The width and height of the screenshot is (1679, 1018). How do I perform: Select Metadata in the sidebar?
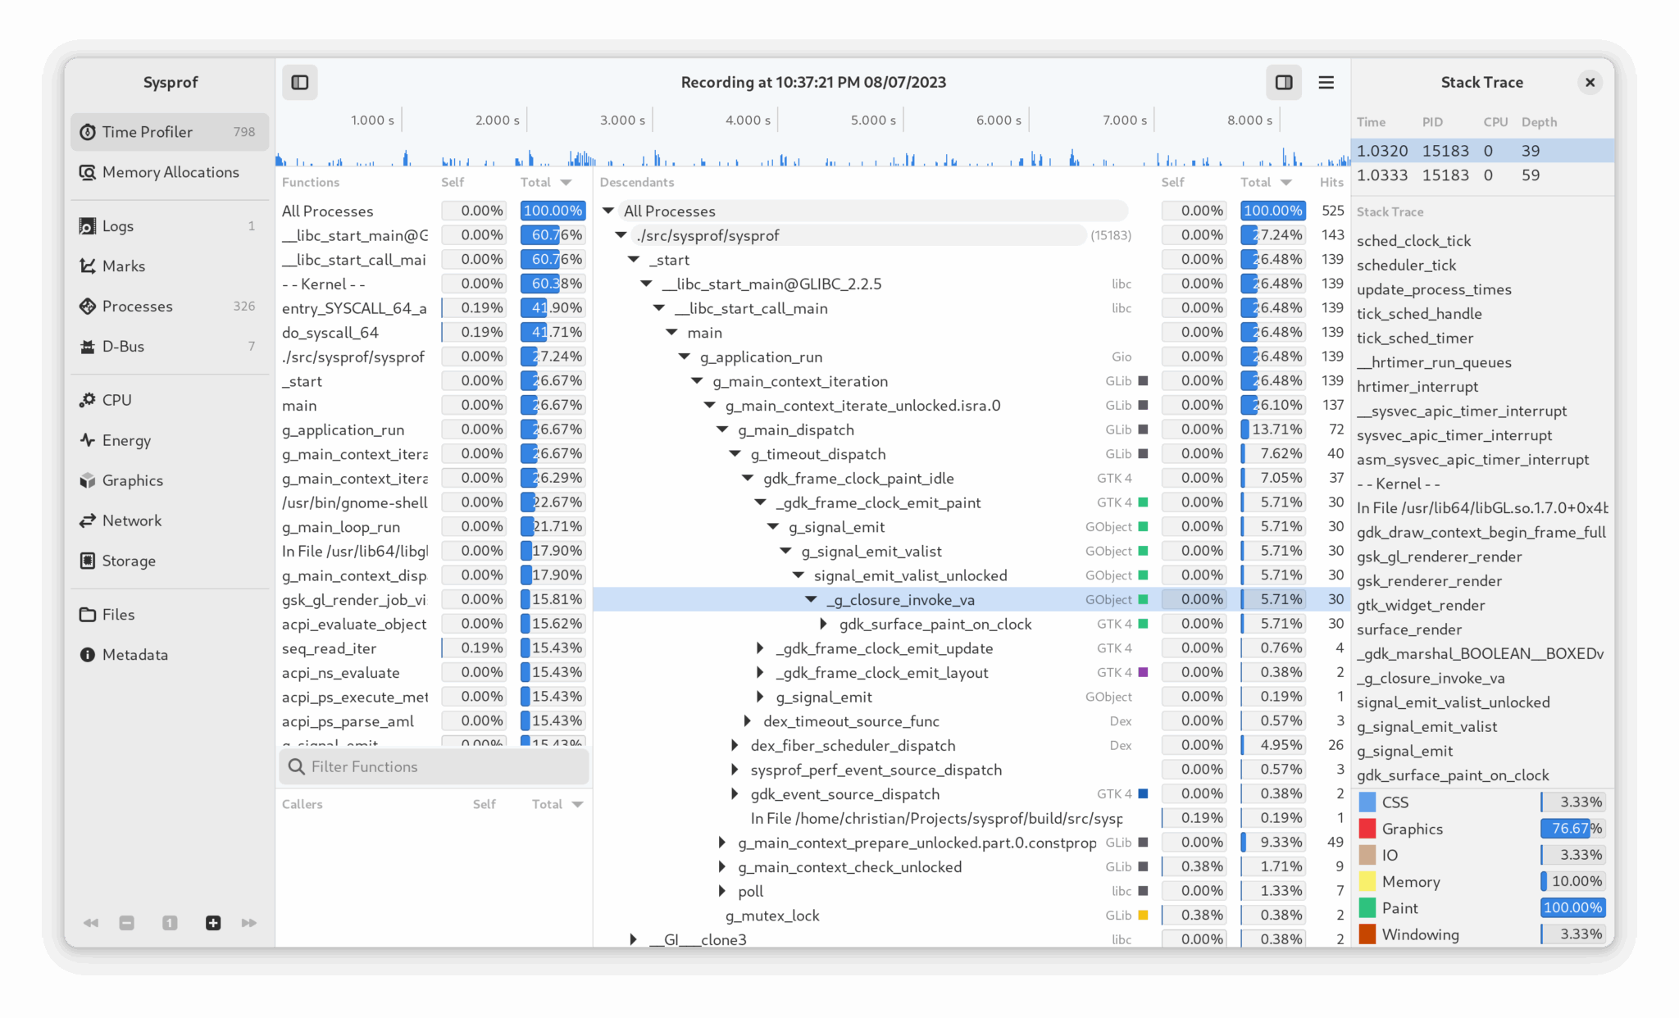pos(134,654)
